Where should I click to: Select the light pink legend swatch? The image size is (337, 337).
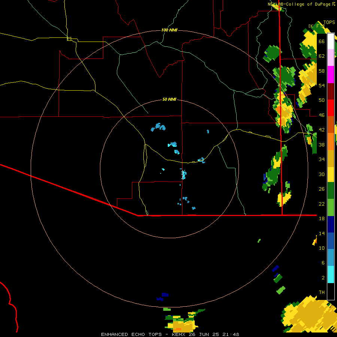[x=331, y=57]
